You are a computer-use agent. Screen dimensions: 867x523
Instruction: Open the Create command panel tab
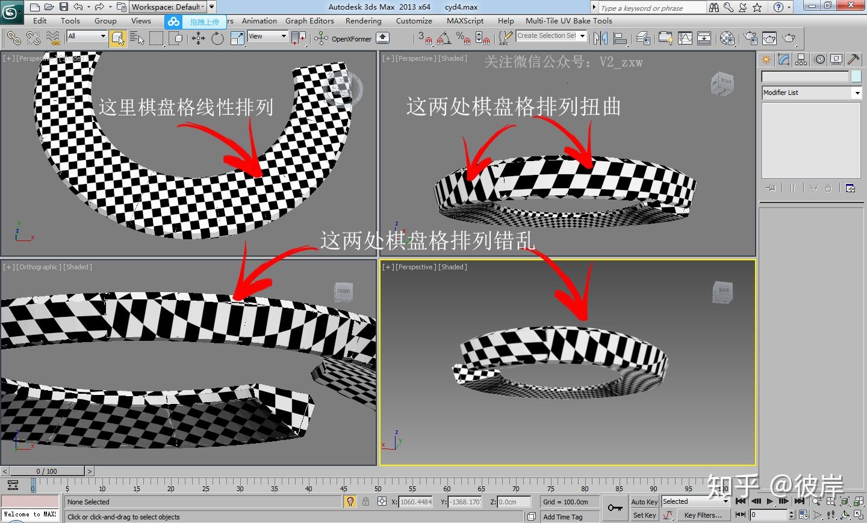click(766, 60)
